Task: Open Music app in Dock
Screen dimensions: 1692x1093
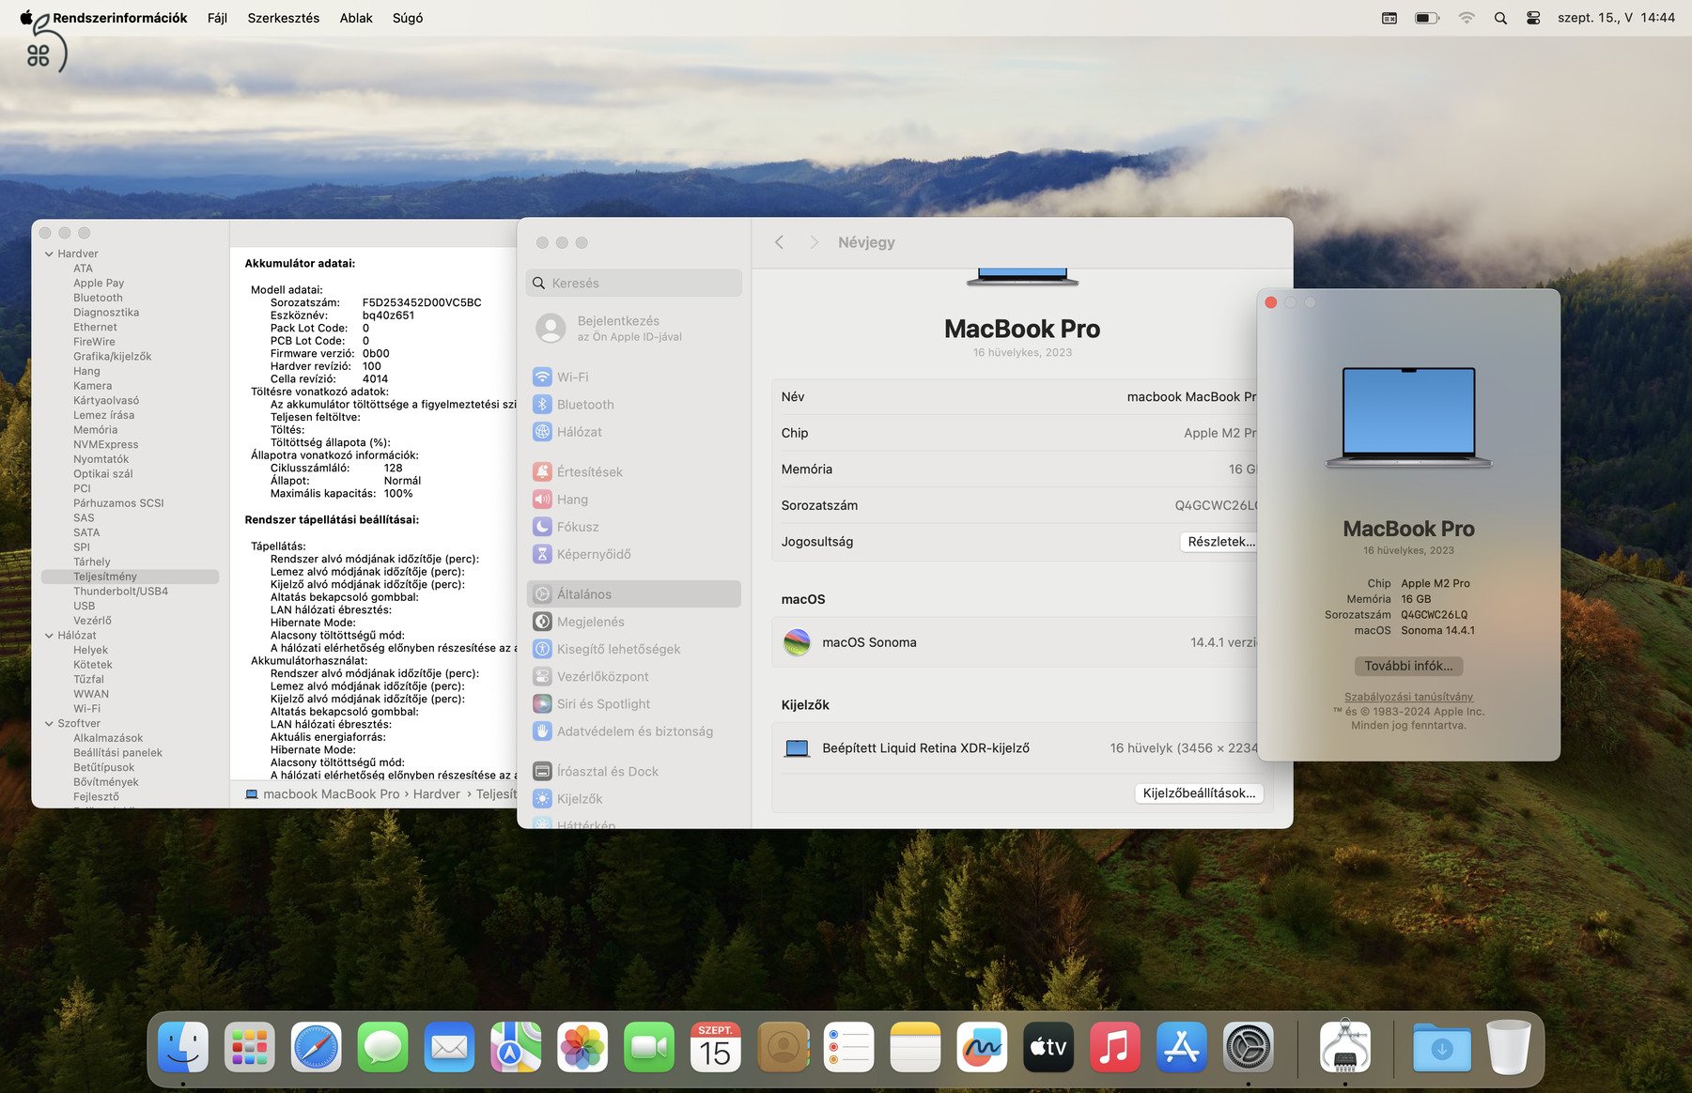Action: 1115,1047
